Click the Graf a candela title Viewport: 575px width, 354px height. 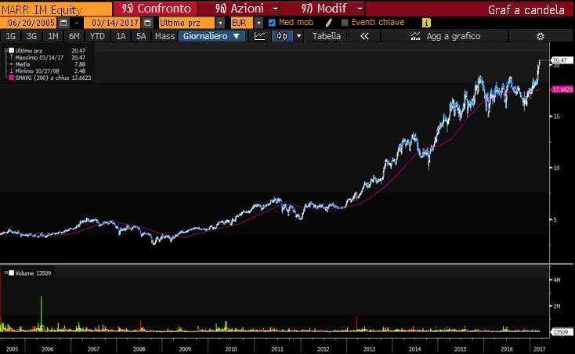coord(526,10)
